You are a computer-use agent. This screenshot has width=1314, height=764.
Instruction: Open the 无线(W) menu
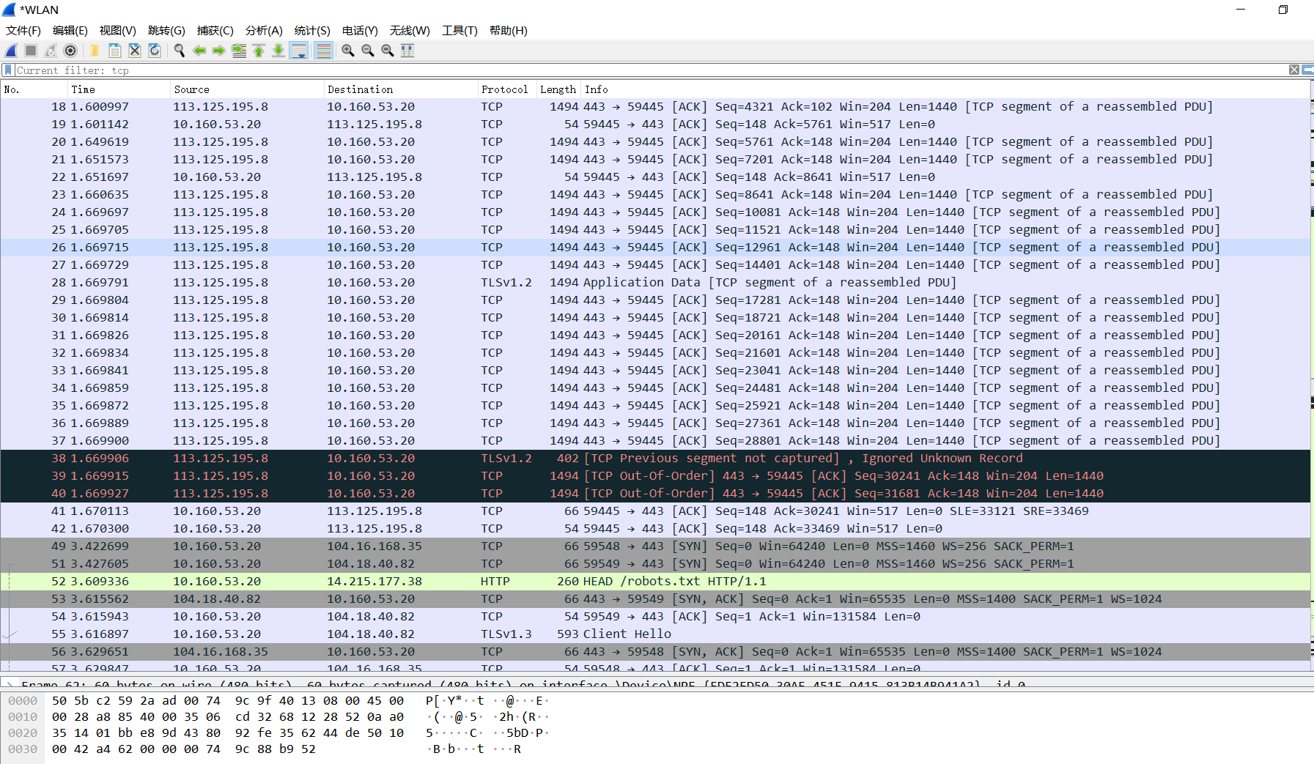coord(410,30)
